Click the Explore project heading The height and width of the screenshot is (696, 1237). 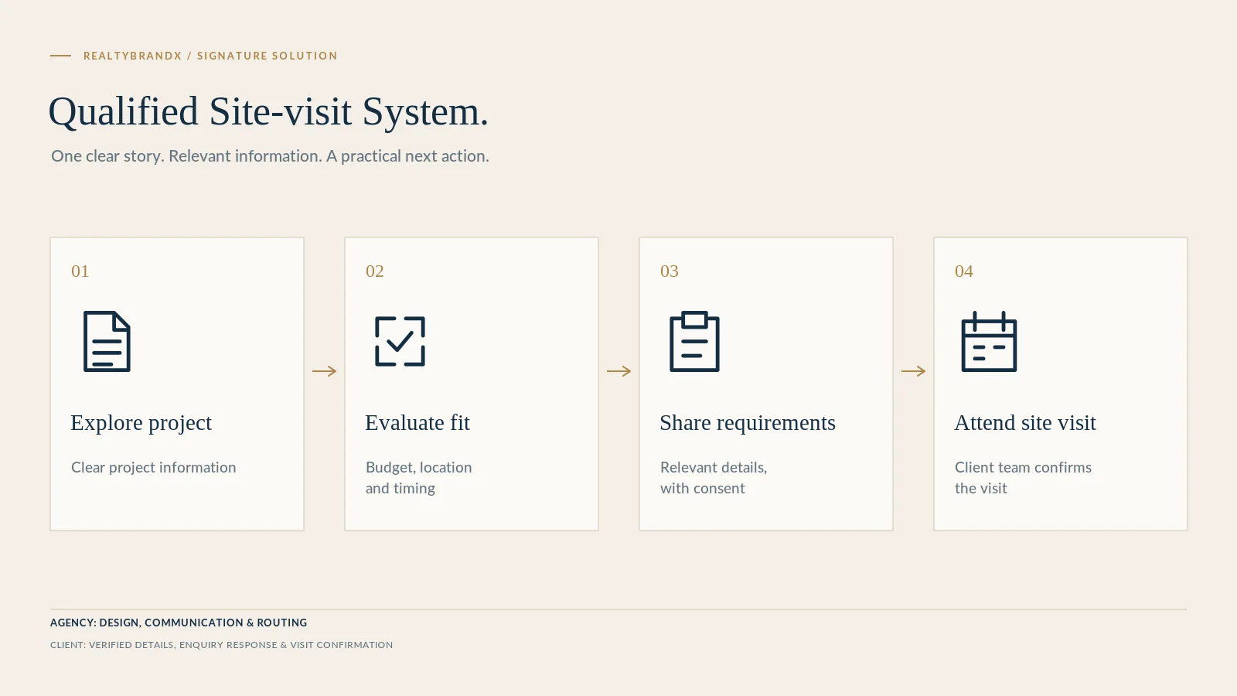[x=141, y=423]
